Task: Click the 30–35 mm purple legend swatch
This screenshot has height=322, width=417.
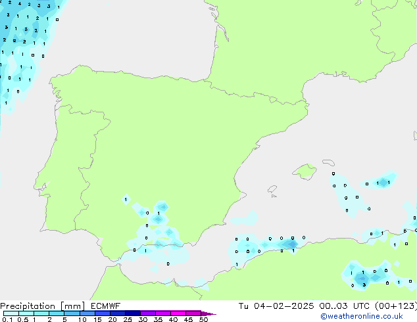Action: pos(147,313)
